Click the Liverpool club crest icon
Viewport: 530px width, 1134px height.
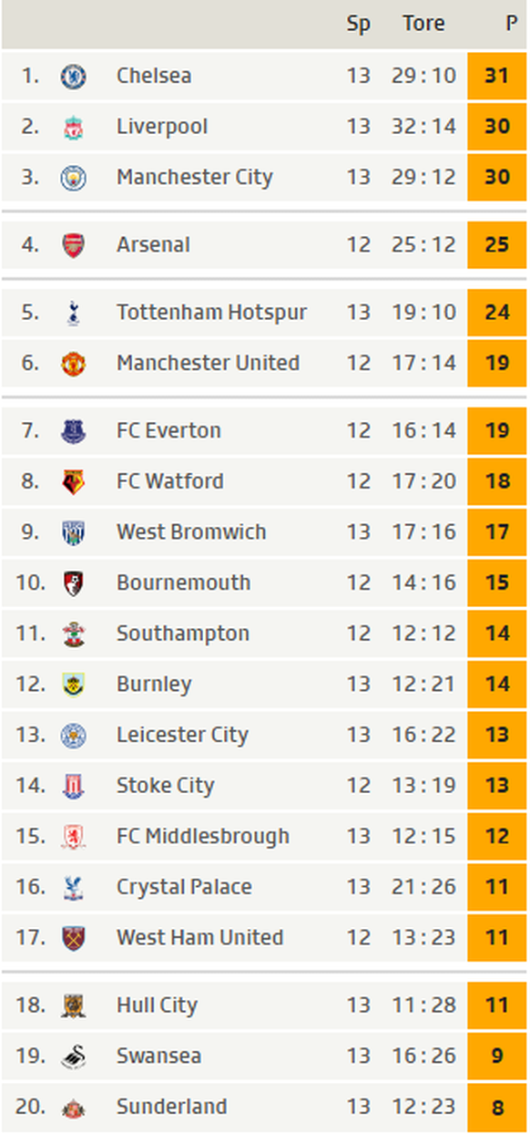(74, 128)
